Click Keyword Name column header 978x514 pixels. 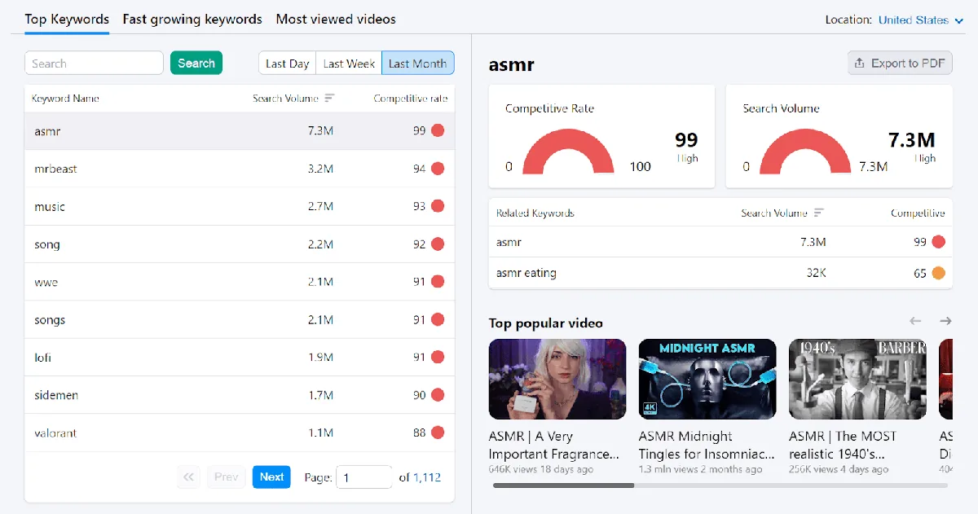(65, 99)
